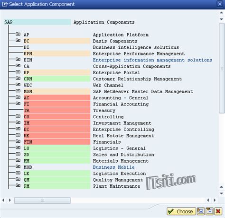The image size is (225, 218).
Task: Click the red X cancel icon
Action: click(218, 211)
